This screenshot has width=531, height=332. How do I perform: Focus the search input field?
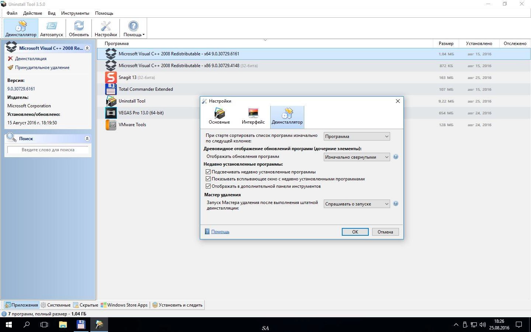pyautogui.click(x=48, y=150)
